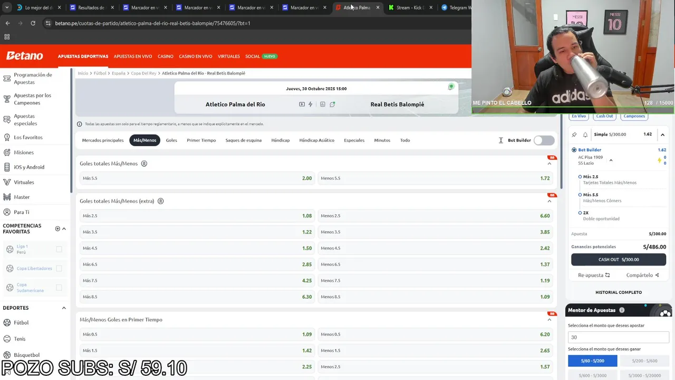Image resolution: width=675 pixels, height=380 pixels.
Task: Select Más 5.5 odds 2.00
Action: click(197, 178)
